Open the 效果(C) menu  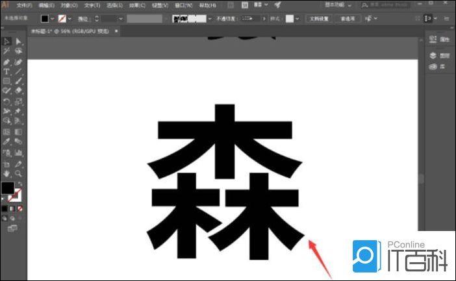pyautogui.click(x=138, y=6)
